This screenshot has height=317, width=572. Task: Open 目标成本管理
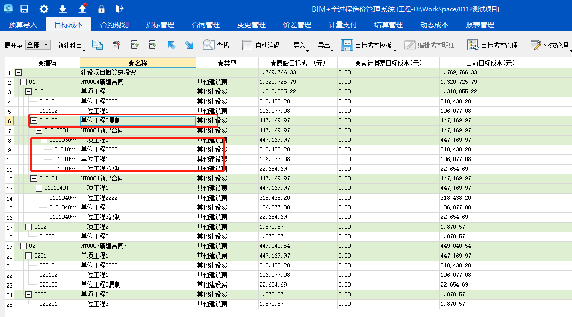[x=492, y=45]
